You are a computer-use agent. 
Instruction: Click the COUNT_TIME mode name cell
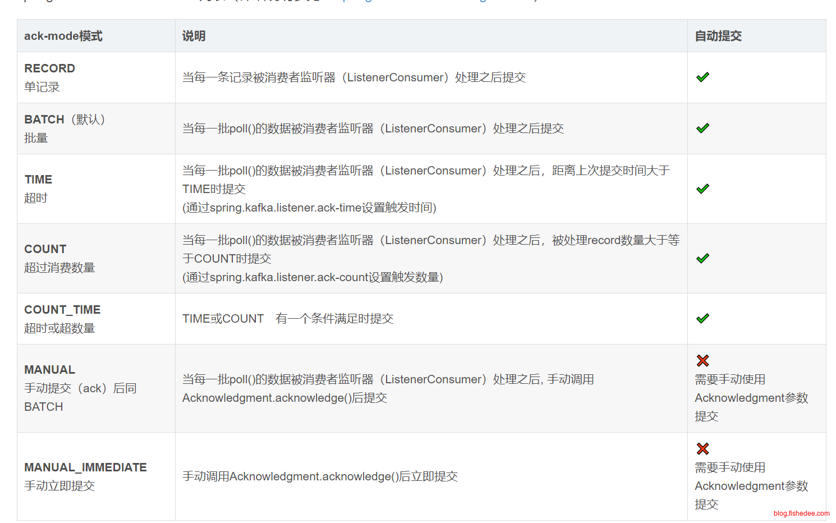click(x=62, y=319)
